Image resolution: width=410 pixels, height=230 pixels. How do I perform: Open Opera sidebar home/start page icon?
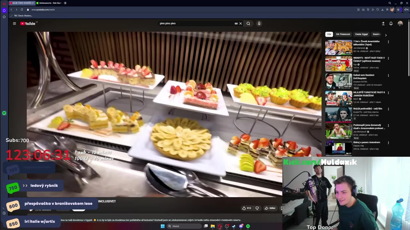click(x=4, y=10)
